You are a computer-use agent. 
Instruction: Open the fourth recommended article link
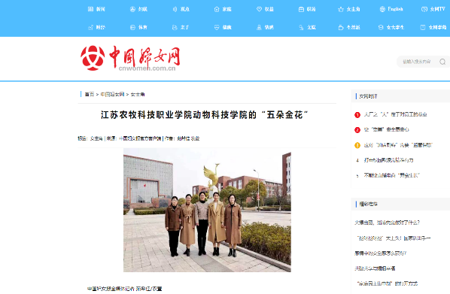tap(375, 268)
